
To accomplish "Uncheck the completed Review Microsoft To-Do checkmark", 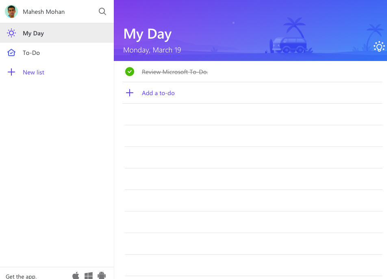I will tap(130, 72).
